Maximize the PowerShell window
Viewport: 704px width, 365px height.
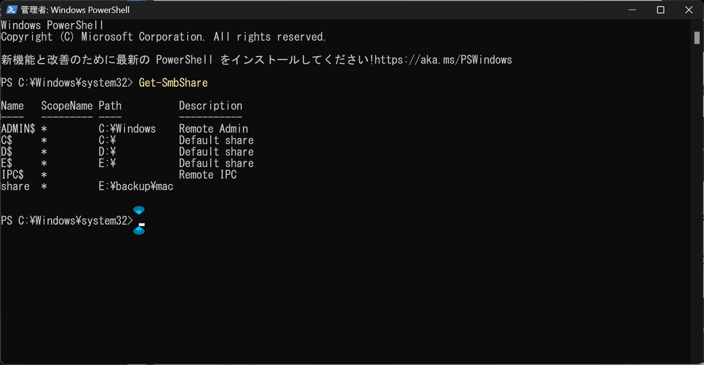pyautogui.click(x=661, y=10)
